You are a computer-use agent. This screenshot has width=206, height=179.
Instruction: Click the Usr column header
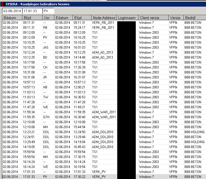coord(48,18)
